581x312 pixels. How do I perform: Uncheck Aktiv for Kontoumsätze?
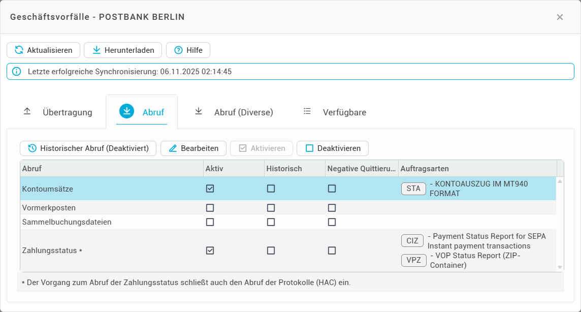click(210, 189)
